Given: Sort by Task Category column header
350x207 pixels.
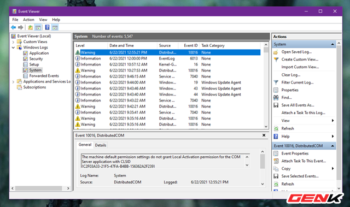Looking at the screenshot, I should click(x=230, y=45).
